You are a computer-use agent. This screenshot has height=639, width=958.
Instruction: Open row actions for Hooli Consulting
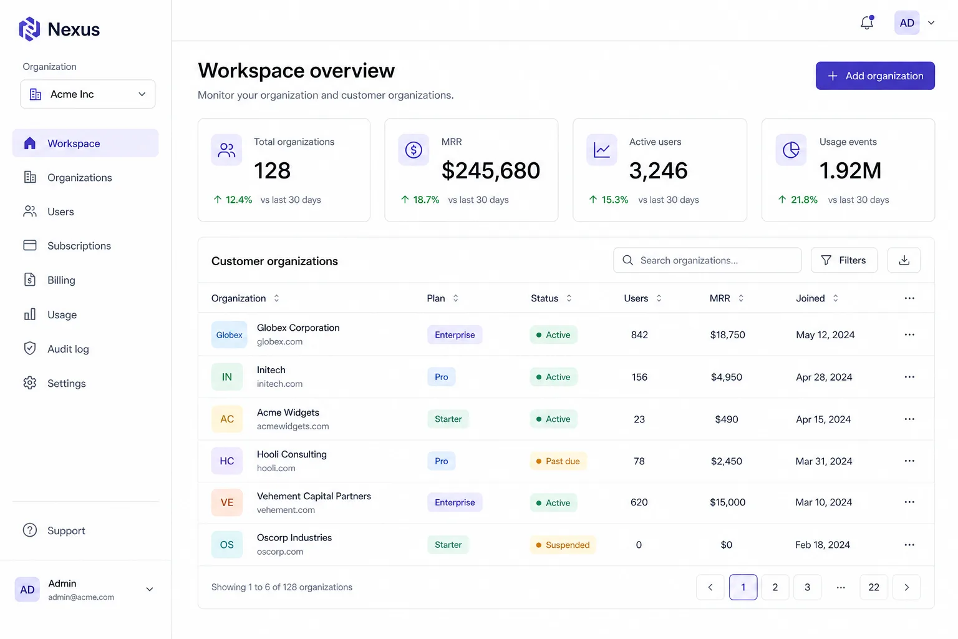coord(909,461)
